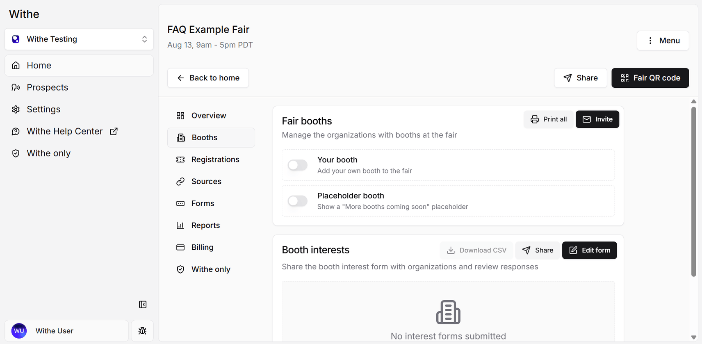Click the Back to home button
This screenshot has height=344, width=702.
click(x=208, y=78)
